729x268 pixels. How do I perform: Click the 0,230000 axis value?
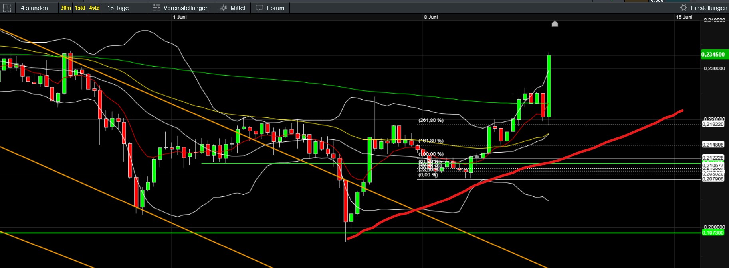coord(714,68)
